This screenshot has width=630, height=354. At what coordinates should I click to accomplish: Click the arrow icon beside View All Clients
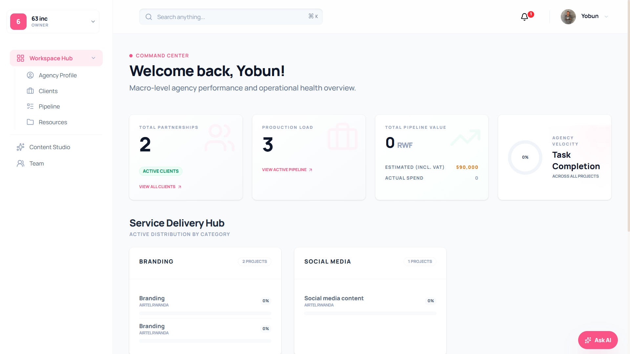[179, 187]
